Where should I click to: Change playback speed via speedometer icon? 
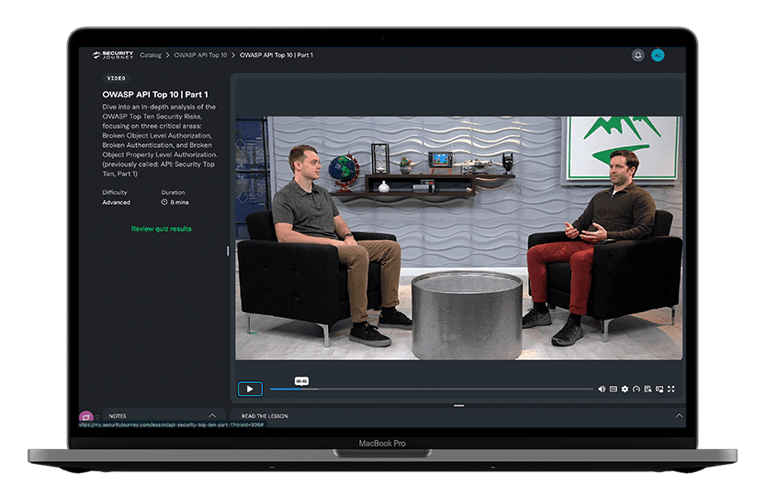(x=637, y=390)
